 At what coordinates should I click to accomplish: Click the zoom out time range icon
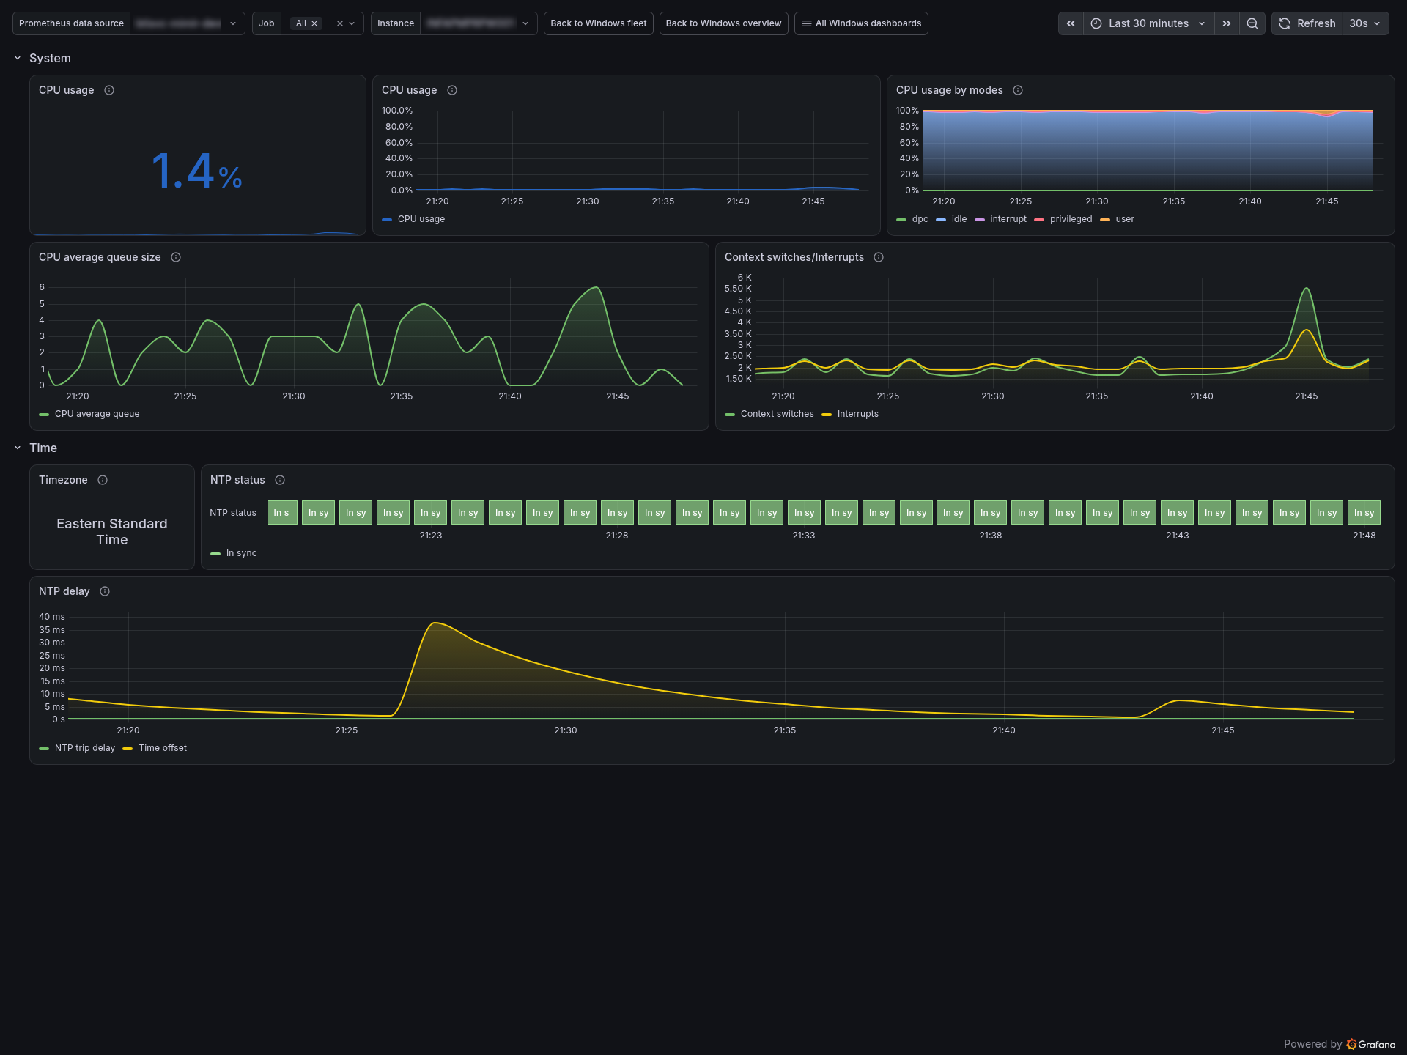point(1252,23)
